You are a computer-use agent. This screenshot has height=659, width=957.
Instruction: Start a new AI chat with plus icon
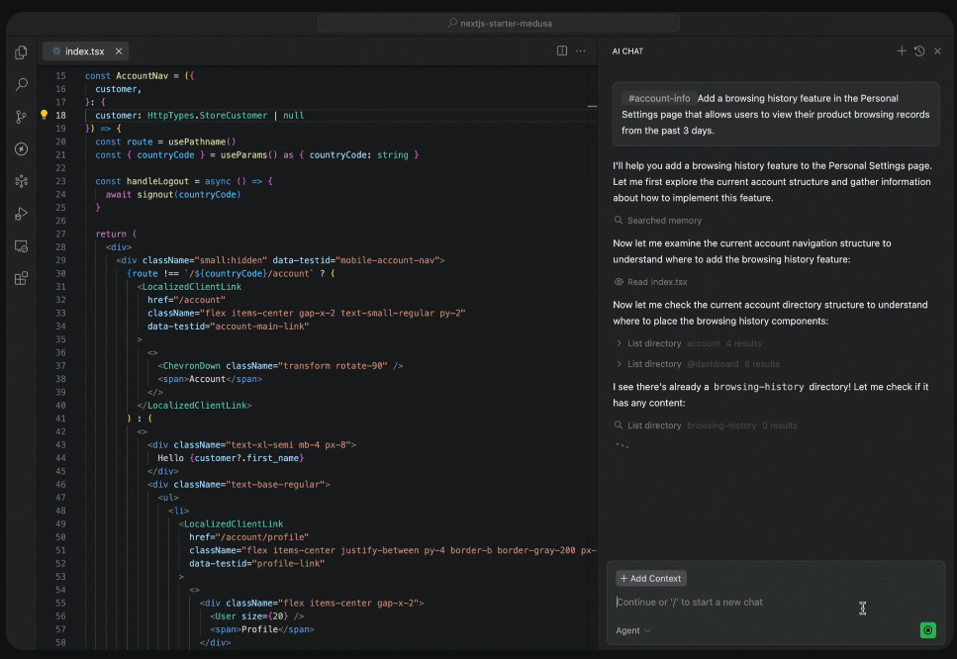point(902,51)
